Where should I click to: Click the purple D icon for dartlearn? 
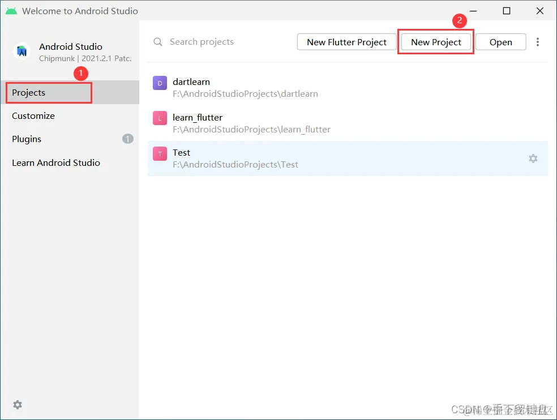pos(160,83)
